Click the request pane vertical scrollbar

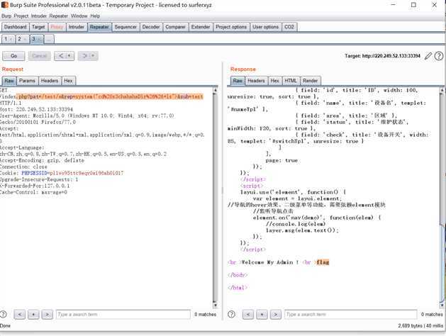pos(216,198)
